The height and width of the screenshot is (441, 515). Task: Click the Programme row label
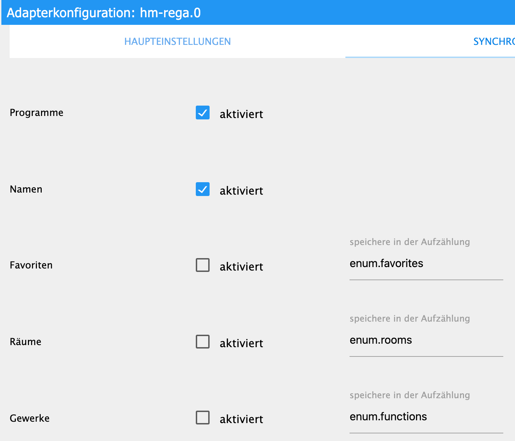coord(37,113)
